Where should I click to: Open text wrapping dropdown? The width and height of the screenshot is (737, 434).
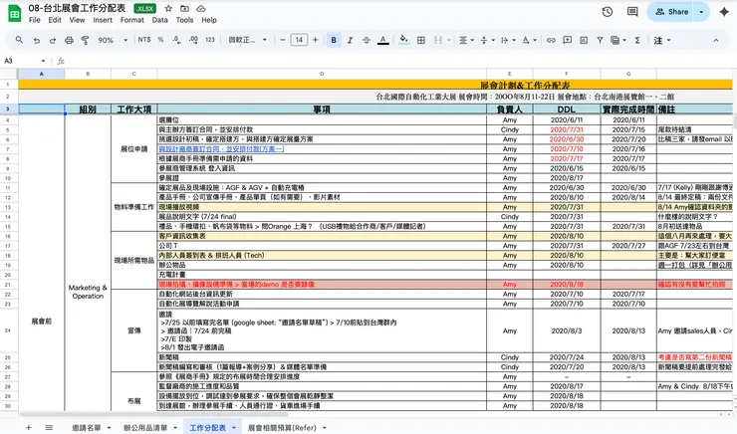pos(508,41)
